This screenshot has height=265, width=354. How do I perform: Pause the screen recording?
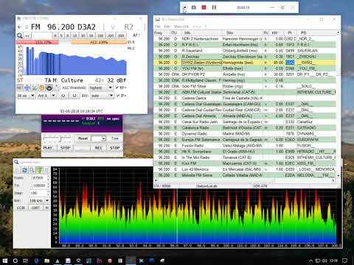(x=214, y=7)
